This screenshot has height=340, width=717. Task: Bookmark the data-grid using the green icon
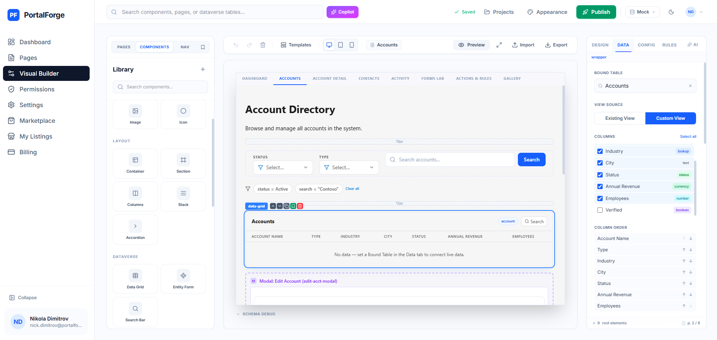pyautogui.click(x=293, y=206)
